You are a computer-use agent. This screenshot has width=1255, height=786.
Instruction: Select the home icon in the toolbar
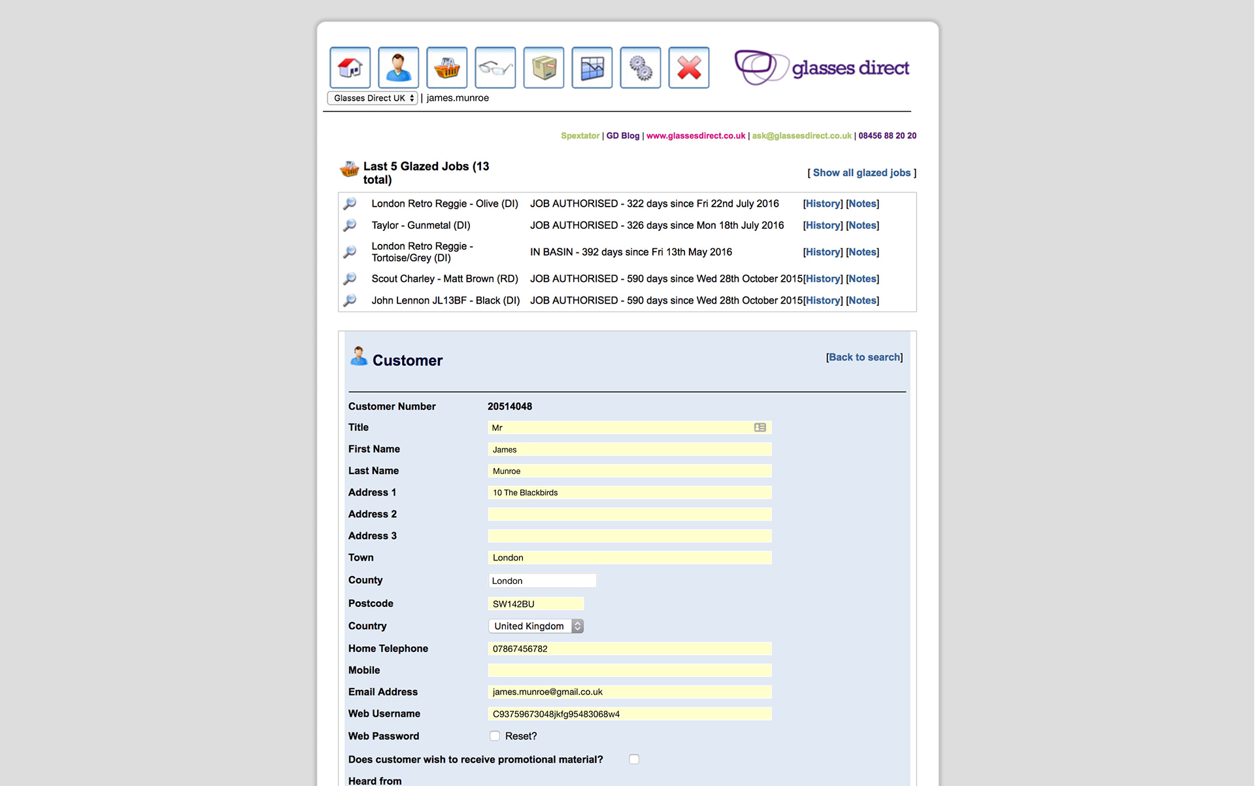(x=350, y=67)
